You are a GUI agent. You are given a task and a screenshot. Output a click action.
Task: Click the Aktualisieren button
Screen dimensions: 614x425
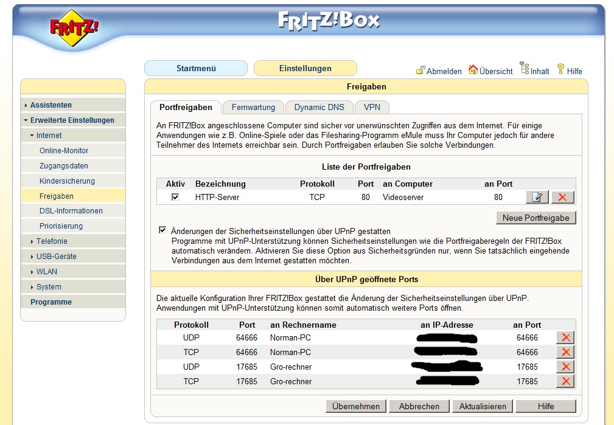pos(483,406)
